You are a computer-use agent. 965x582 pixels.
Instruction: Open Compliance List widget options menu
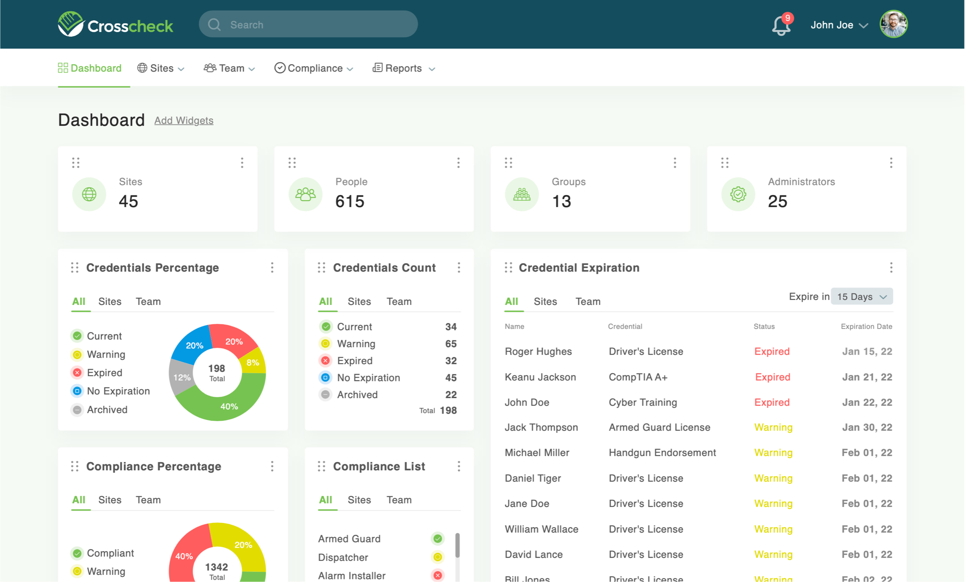[459, 466]
